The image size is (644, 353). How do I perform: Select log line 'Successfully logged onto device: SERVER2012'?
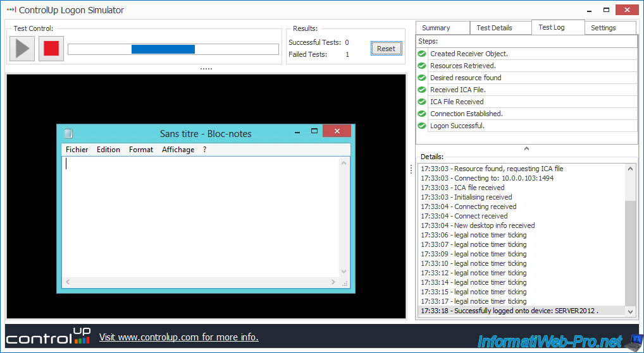coord(509,311)
